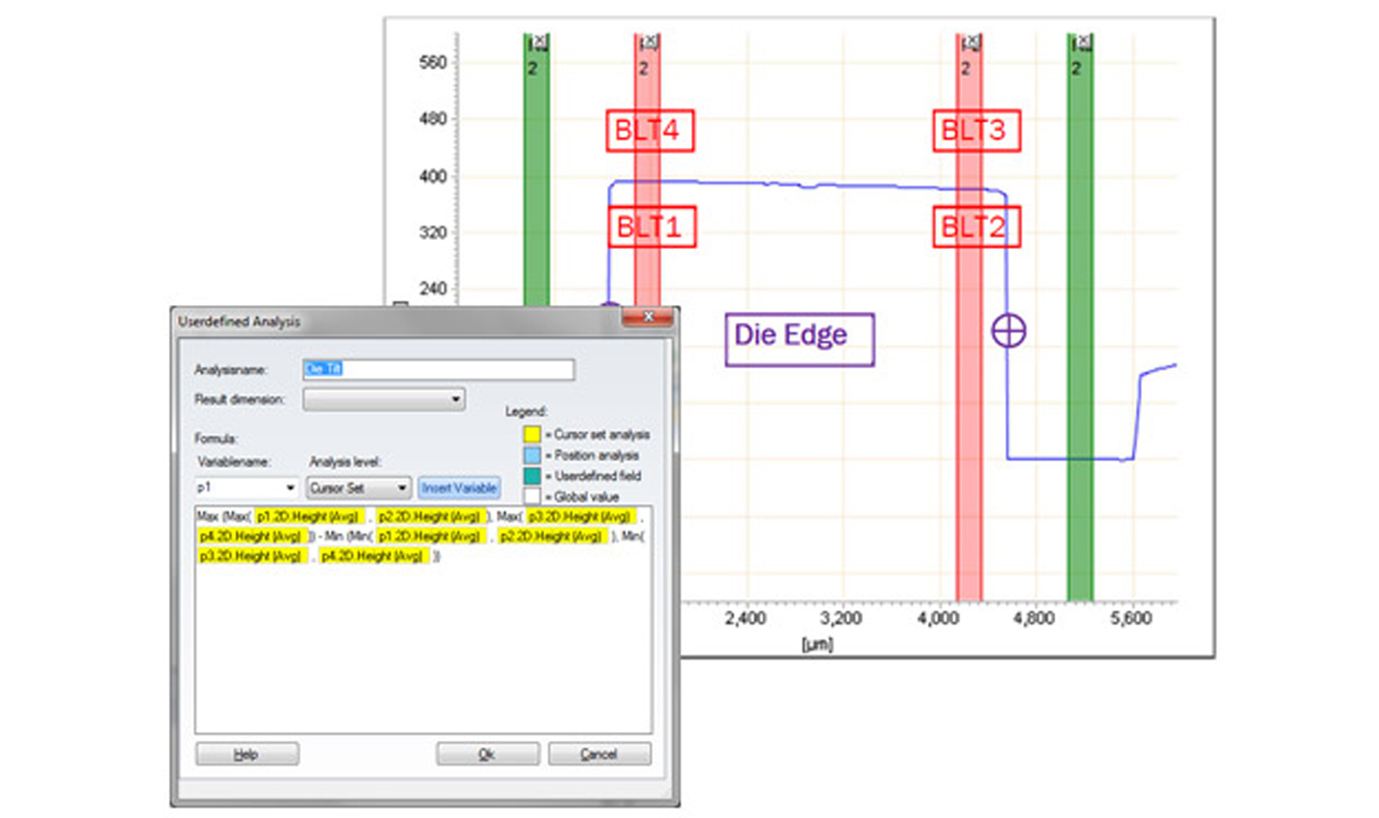Click the Ok button

point(486,754)
